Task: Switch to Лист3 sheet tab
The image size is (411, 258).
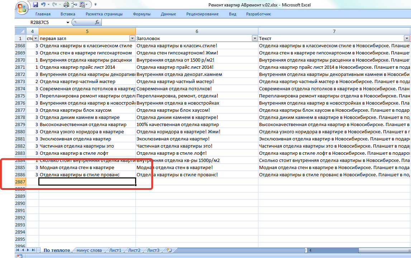Action: tap(153, 250)
